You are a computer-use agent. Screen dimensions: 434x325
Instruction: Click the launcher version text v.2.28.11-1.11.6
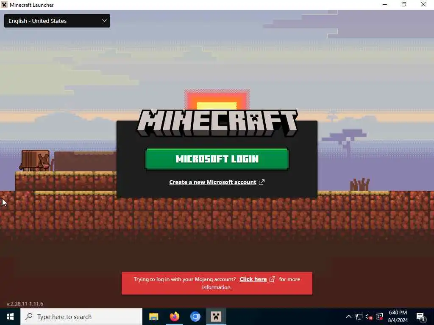click(x=25, y=303)
